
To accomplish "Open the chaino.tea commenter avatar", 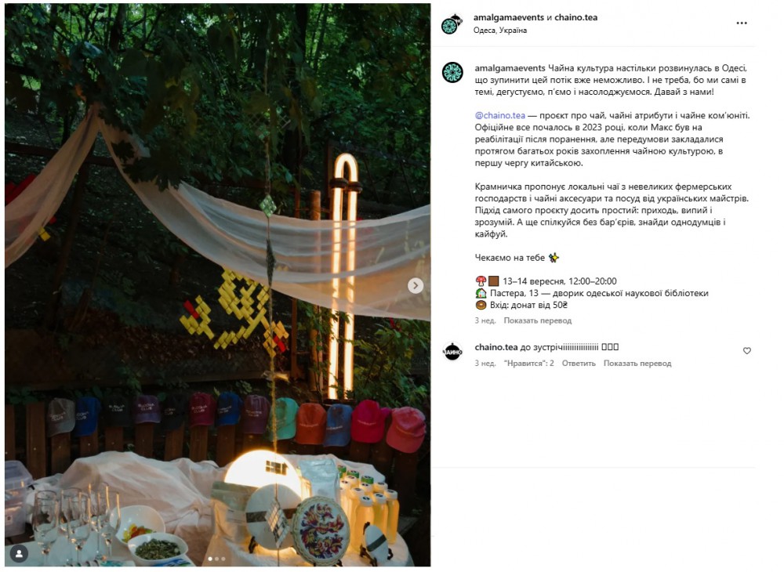I will 452,352.
